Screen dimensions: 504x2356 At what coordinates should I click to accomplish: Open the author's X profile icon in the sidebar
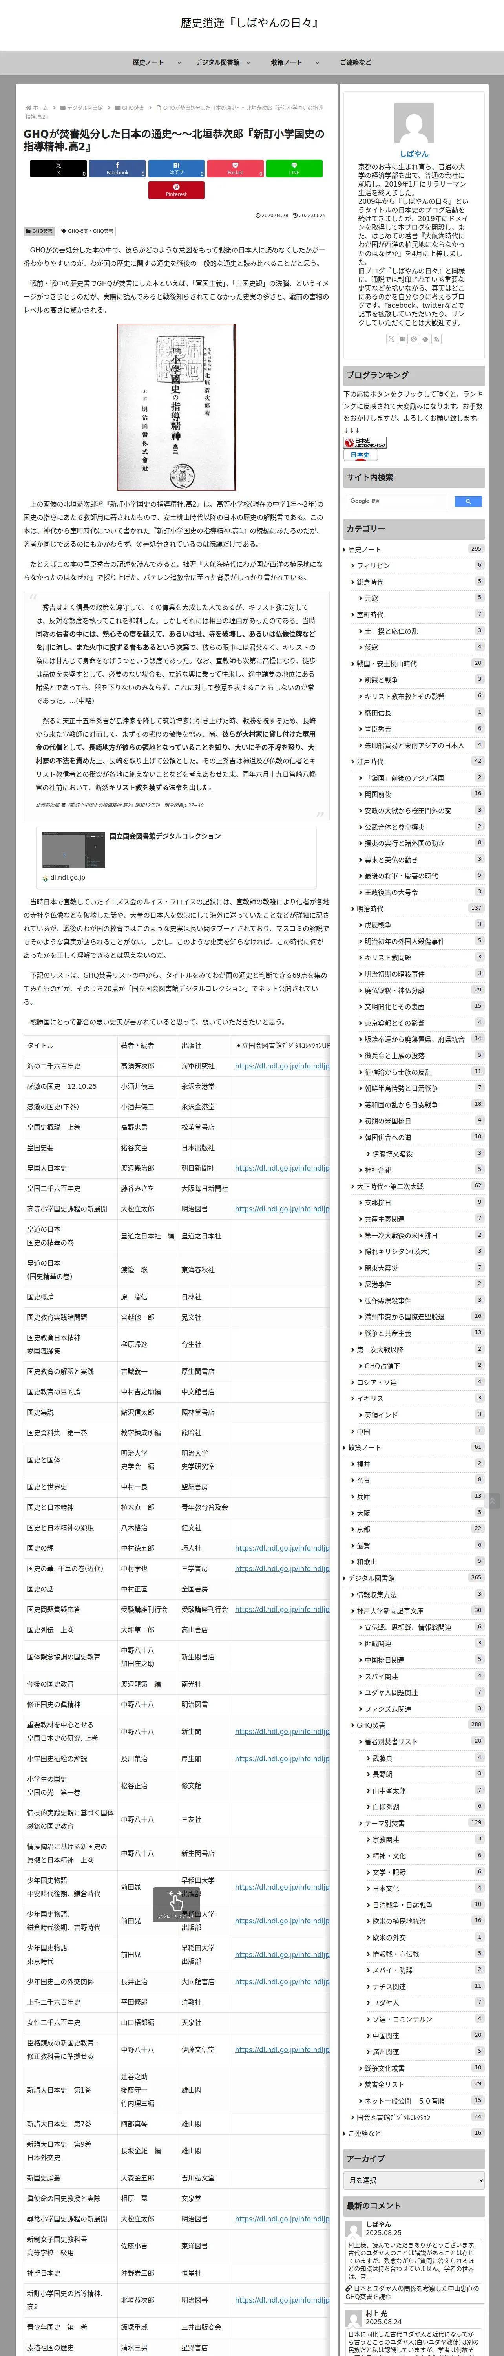click(391, 338)
